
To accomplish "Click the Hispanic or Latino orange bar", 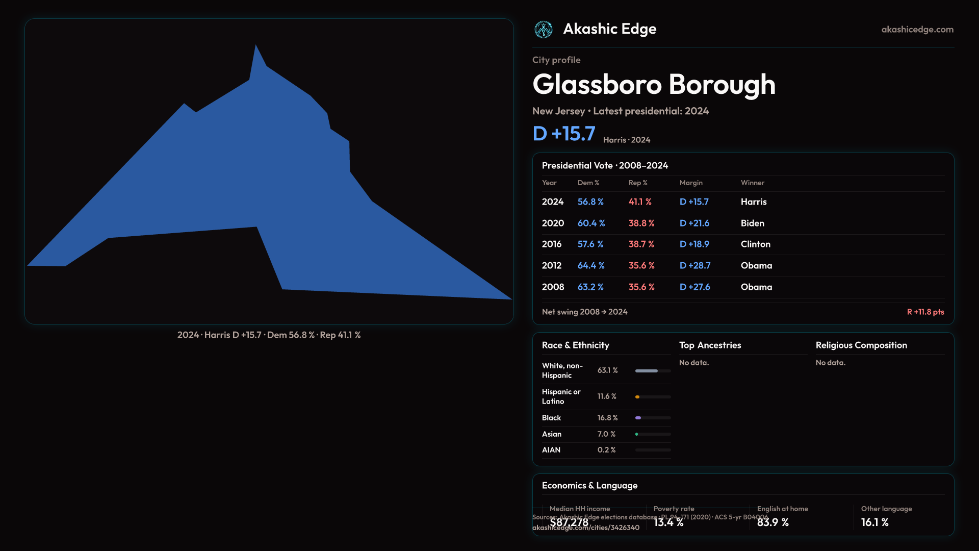I will click(637, 397).
